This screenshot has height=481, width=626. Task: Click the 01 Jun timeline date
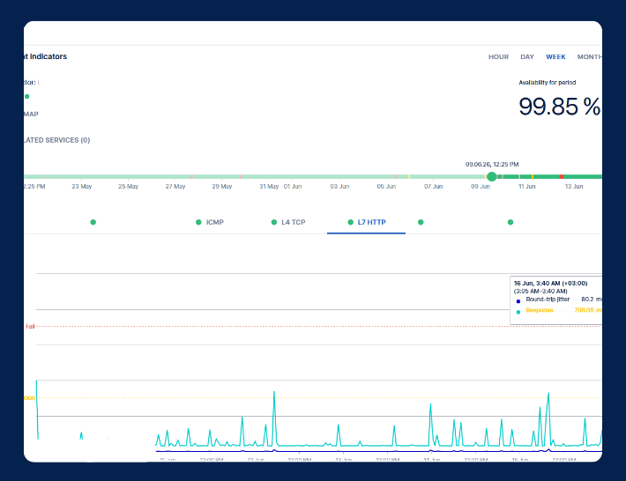(293, 186)
